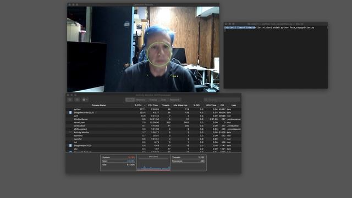Click the System CPU percentage value

131,157
